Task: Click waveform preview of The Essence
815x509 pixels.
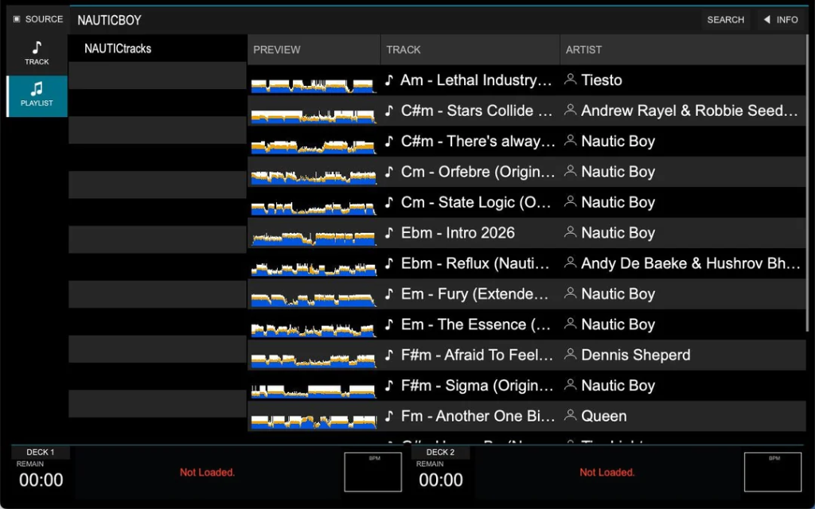Action: click(314, 330)
